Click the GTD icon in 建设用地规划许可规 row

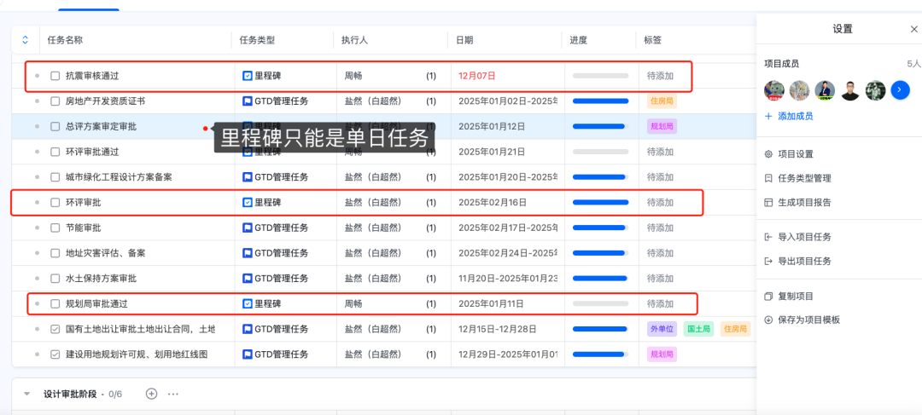click(248, 354)
